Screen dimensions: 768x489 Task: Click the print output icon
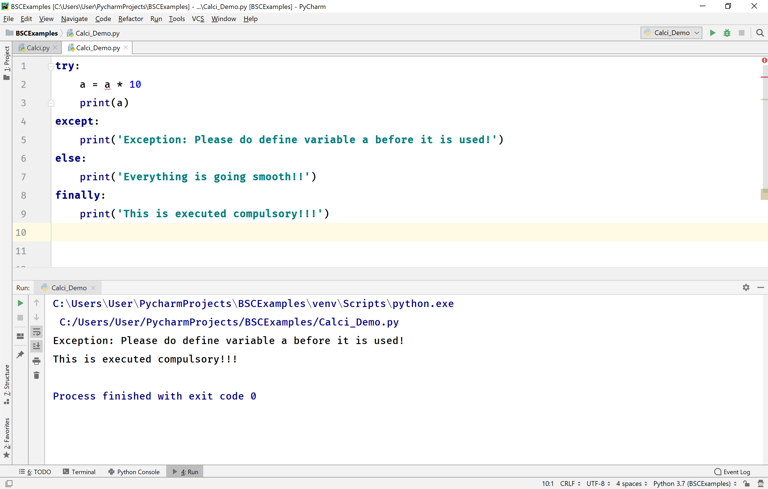tap(36, 361)
